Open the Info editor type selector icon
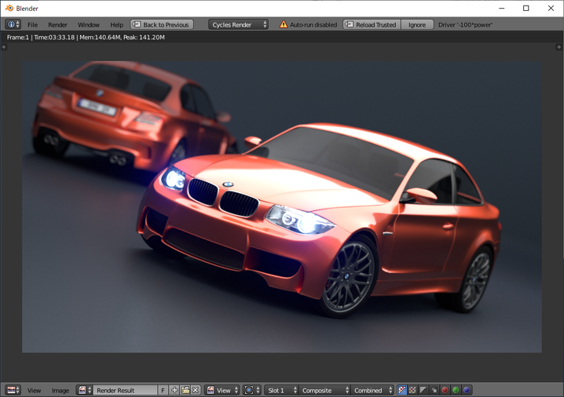This screenshot has height=397, width=564. pos(13,24)
